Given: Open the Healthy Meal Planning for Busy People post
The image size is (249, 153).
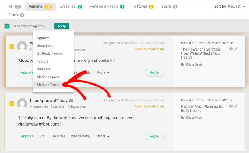Looking at the screenshot, I should click(x=202, y=109).
